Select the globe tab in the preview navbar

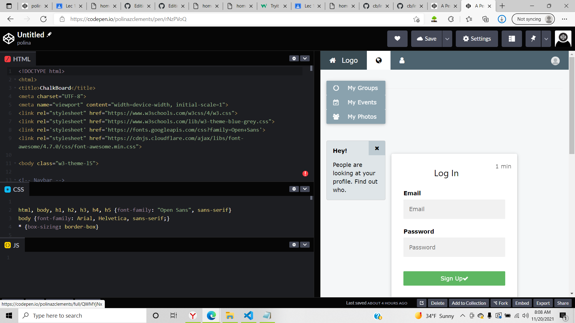pos(379,60)
